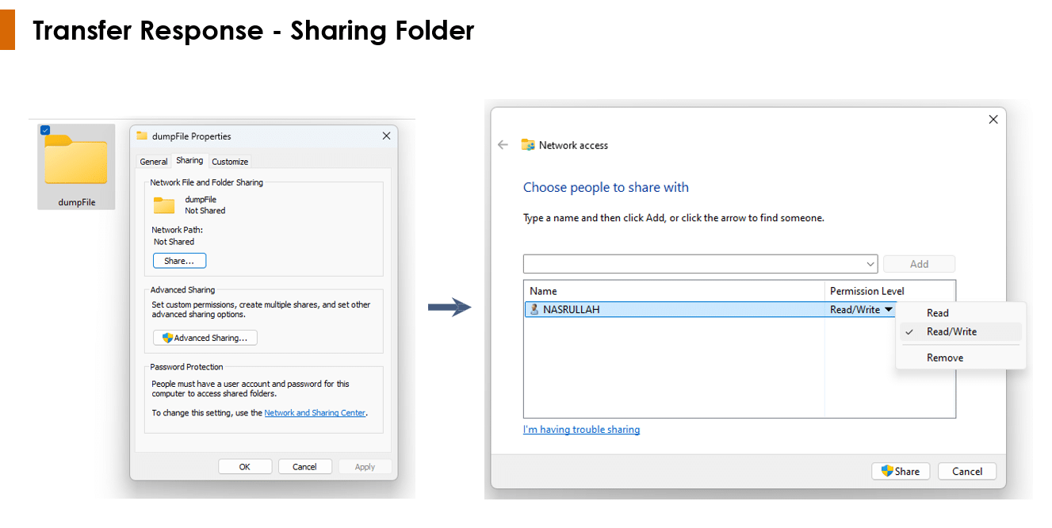
Task: Expand the name combo box arrow
Action: (870, 264)
